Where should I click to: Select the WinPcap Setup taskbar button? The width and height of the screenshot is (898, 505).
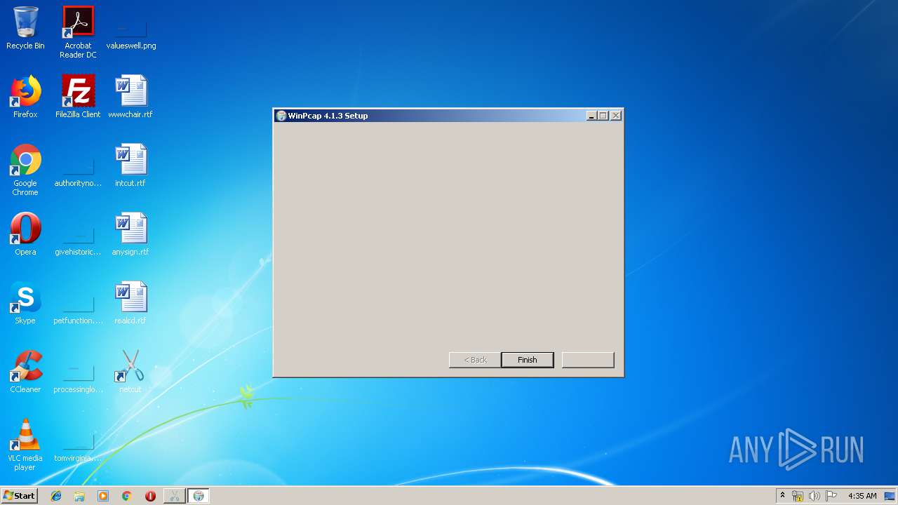(199, 496)
